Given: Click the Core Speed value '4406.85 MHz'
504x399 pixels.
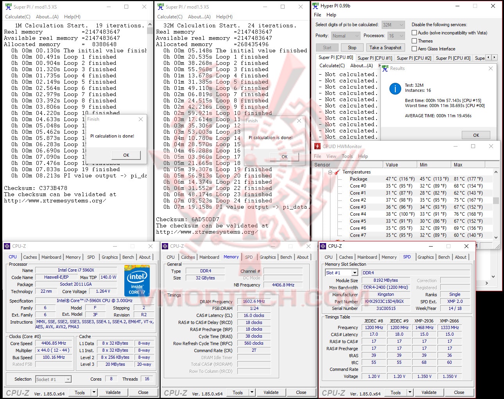Looking at the screenshot, I should tap(54, 344).
